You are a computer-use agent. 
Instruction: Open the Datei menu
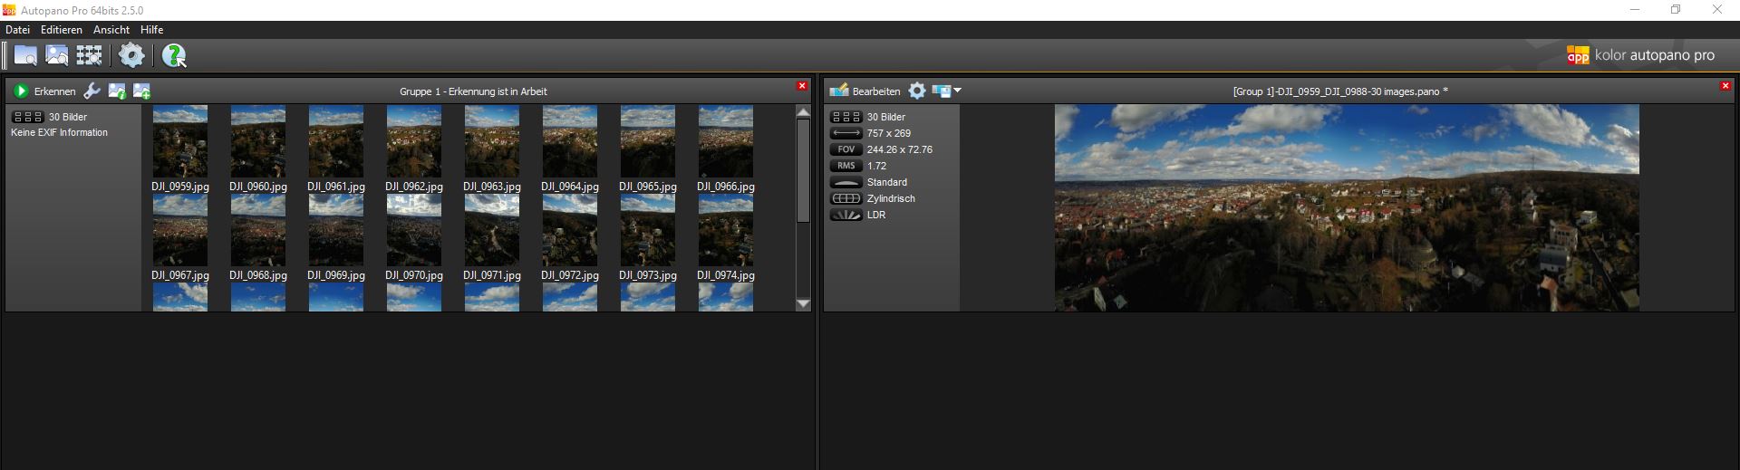click(x=17, y=30)
